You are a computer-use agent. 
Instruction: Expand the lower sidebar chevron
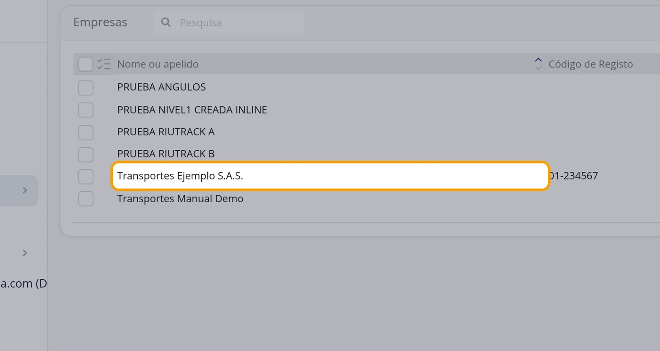(25, 253)
